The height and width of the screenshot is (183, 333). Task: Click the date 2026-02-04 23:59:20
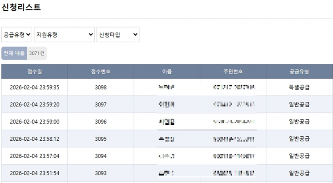point(34,104)
